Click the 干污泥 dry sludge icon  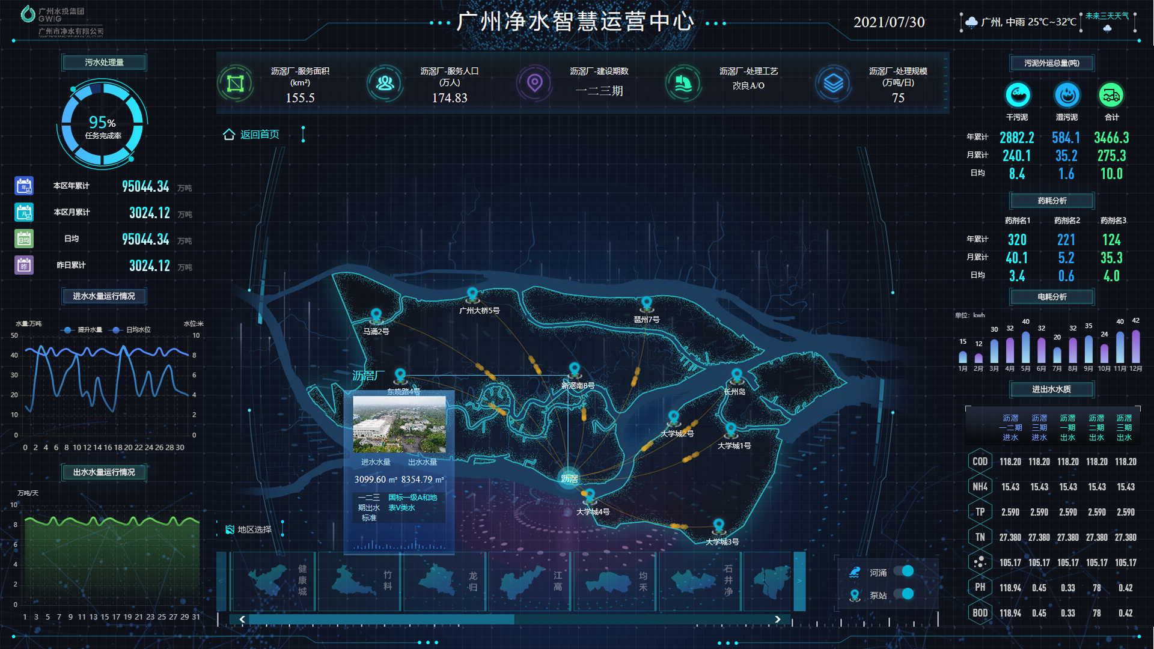point(1017,95)
